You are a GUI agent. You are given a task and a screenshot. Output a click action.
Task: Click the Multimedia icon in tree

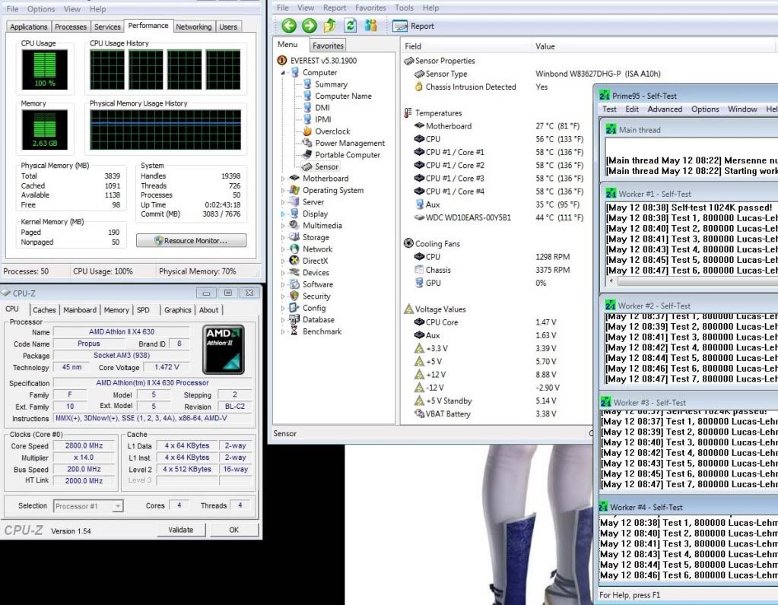(295, 225)
